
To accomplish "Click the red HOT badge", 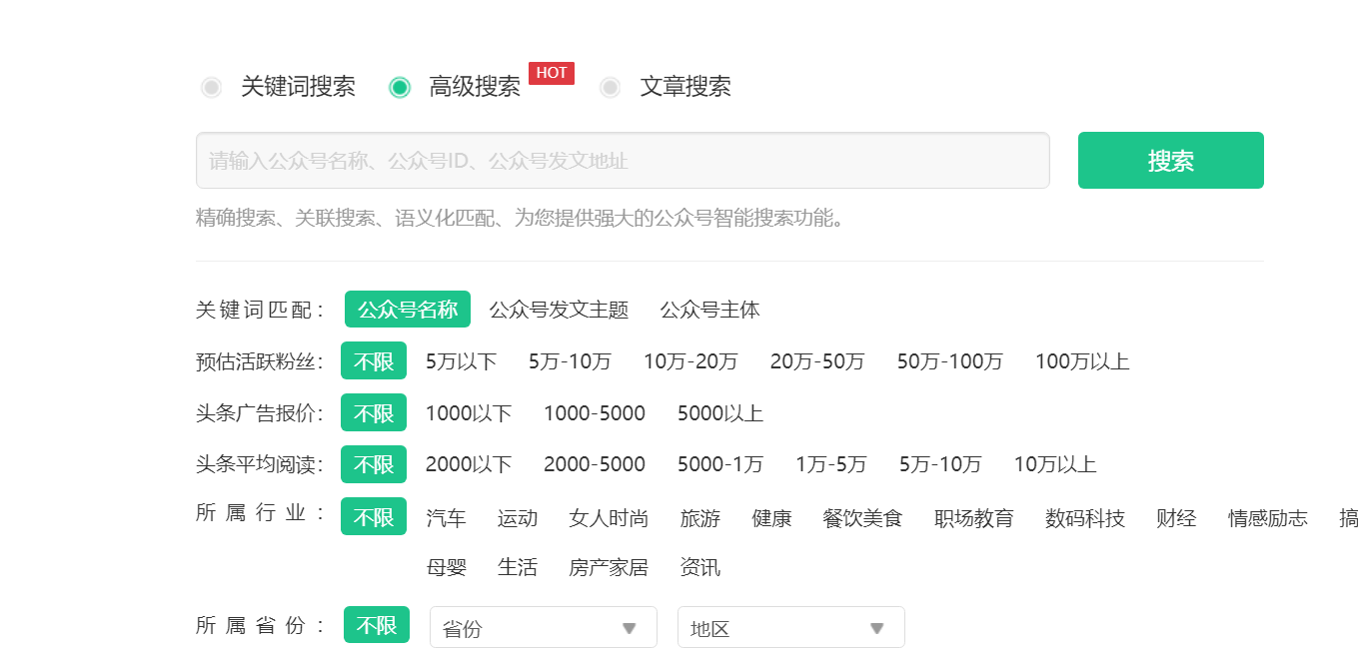I will 552,73.
